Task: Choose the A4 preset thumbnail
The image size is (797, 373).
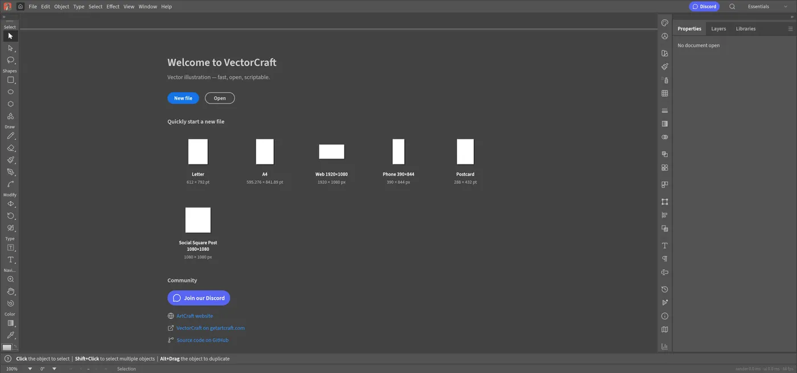Action: pos(265,152)
